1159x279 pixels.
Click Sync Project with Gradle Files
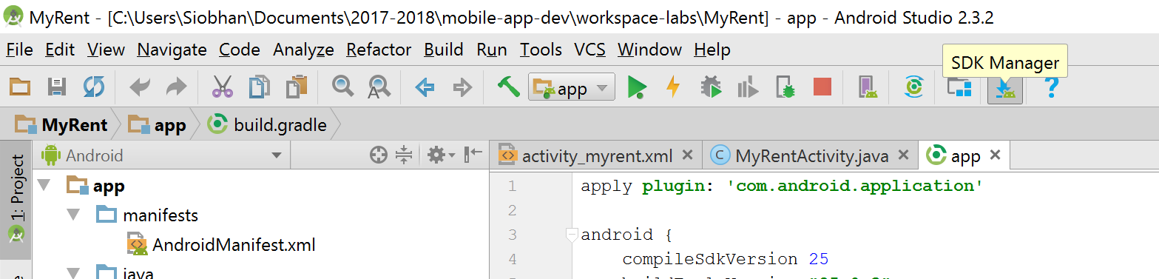(915, 87)
